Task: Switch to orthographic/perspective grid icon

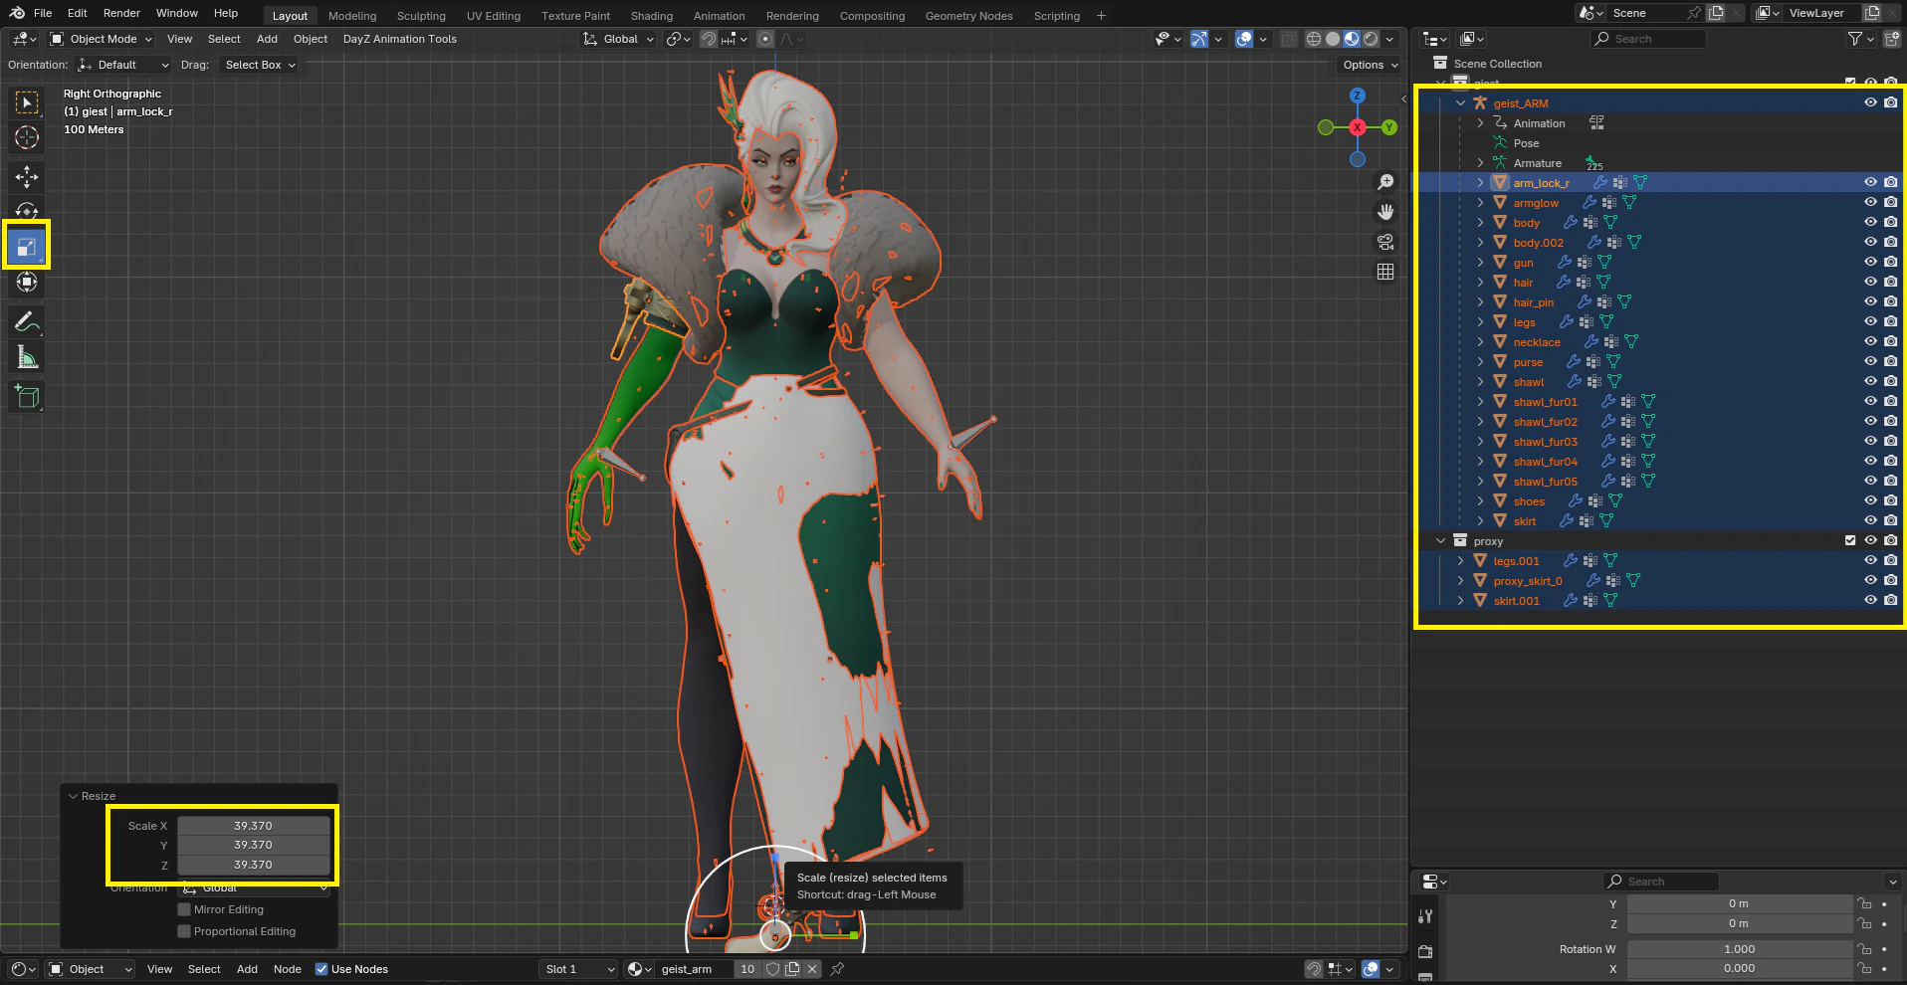Action: 1384,272
